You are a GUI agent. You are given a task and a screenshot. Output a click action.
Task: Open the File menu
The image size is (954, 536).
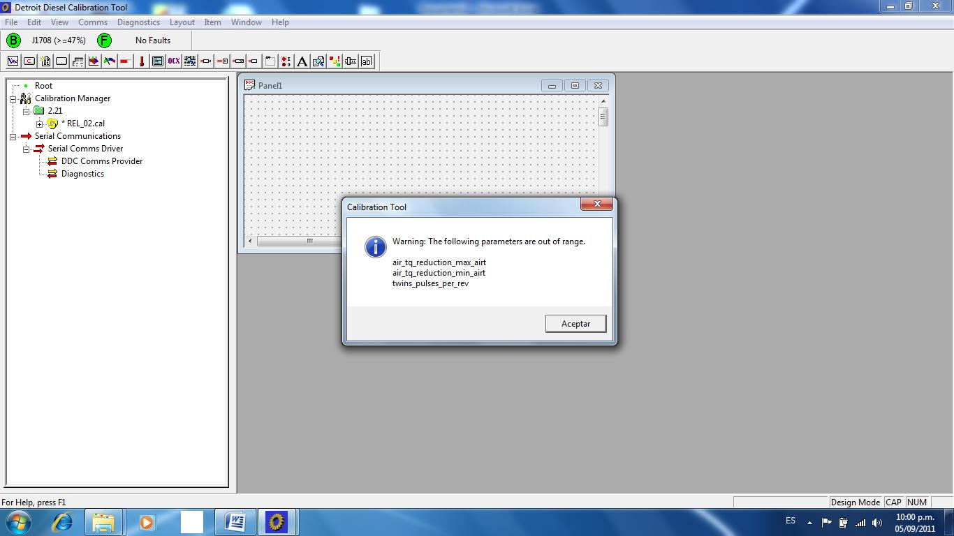click(11, 22)
